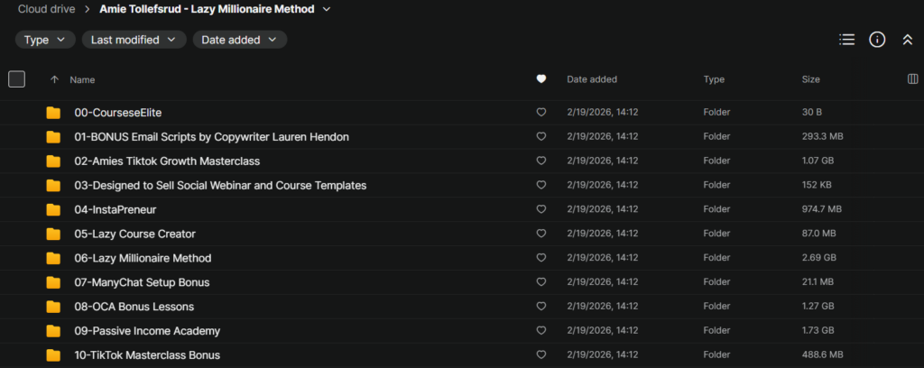
Task: Favorite the 06-Lazy Millionaire Method folder
Action: pos(541,258)
